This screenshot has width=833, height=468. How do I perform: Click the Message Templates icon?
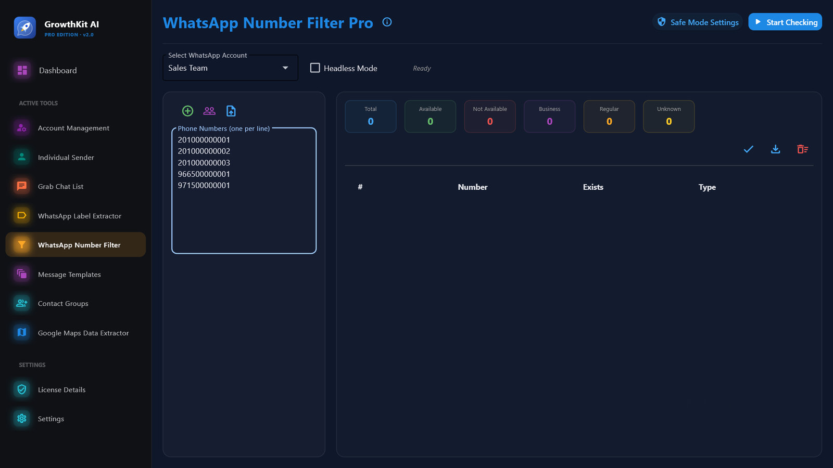[22, 274]
